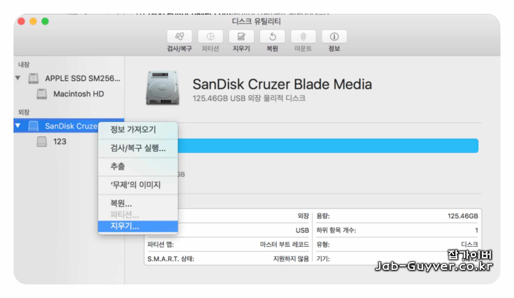Click the 마스터 부트 레코드 partition map value
This screenshot has width=514, height=298.
(x=284, y=244)
